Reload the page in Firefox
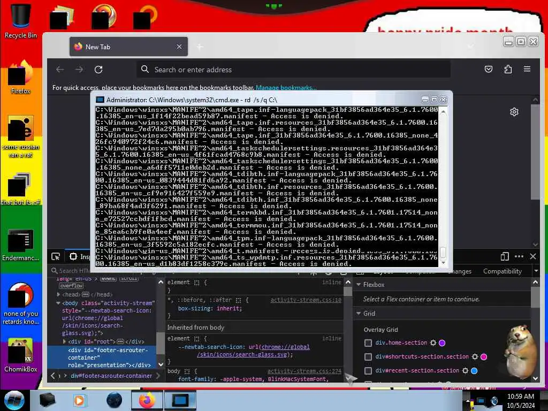This screenshot has height=411, width=548. click(98, 70)
